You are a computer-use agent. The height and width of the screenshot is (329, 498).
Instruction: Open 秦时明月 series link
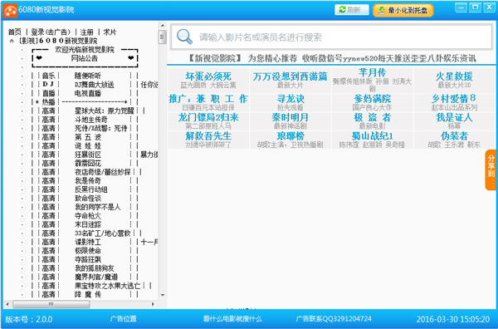point(290,118)
